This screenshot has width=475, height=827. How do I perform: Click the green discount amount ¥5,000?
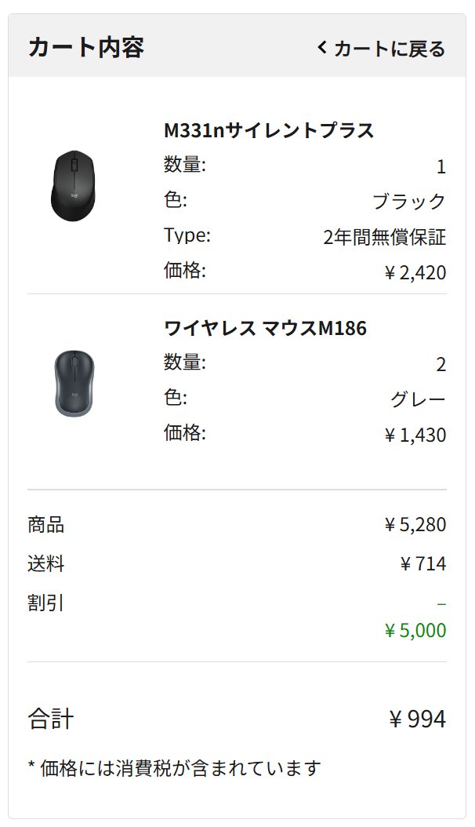coord(415,630)
